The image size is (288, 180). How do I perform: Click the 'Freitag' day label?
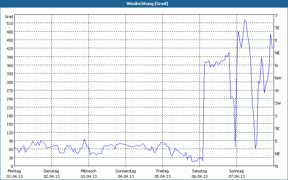click(x=162, y=171)
